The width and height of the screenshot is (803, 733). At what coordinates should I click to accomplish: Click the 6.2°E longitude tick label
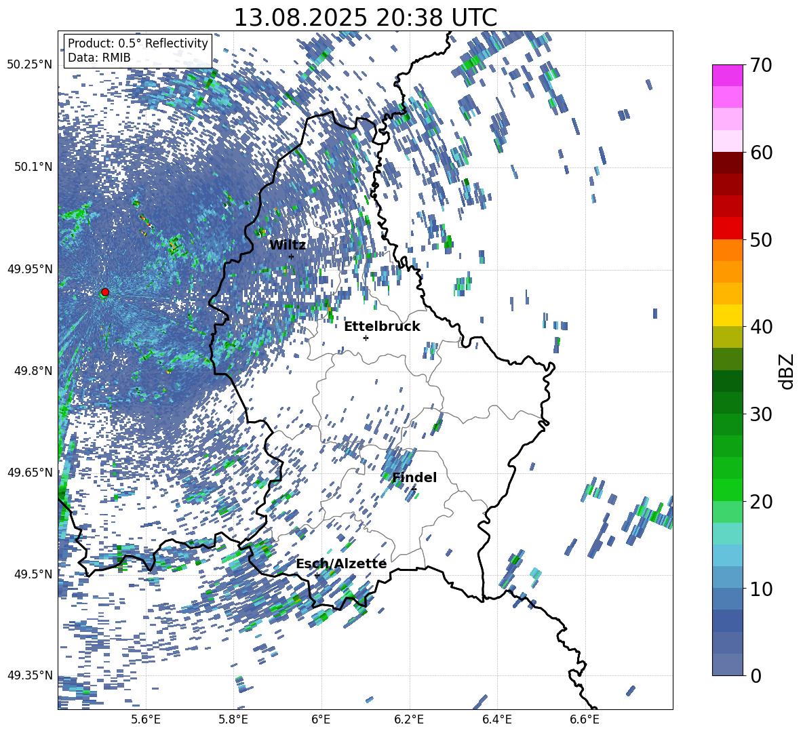(409, 719)
